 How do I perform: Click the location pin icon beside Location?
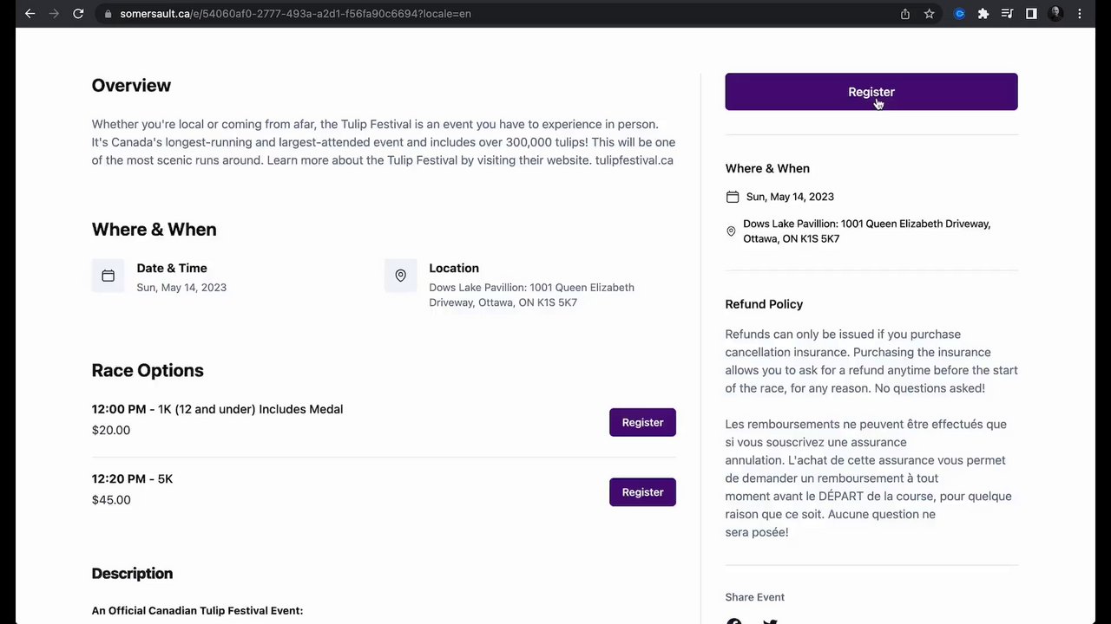pyautogui.click(x=400, y=276)
